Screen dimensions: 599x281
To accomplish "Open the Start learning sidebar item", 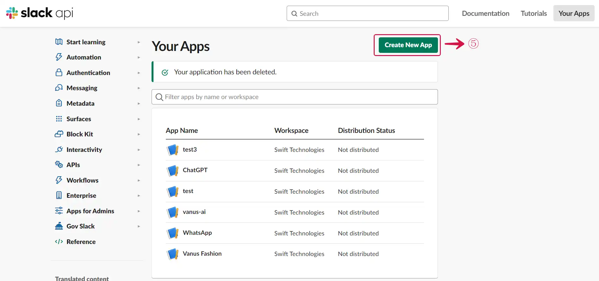I will coord(86,42).
